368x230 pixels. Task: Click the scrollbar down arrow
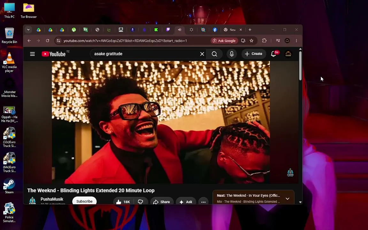click(300, 202)
